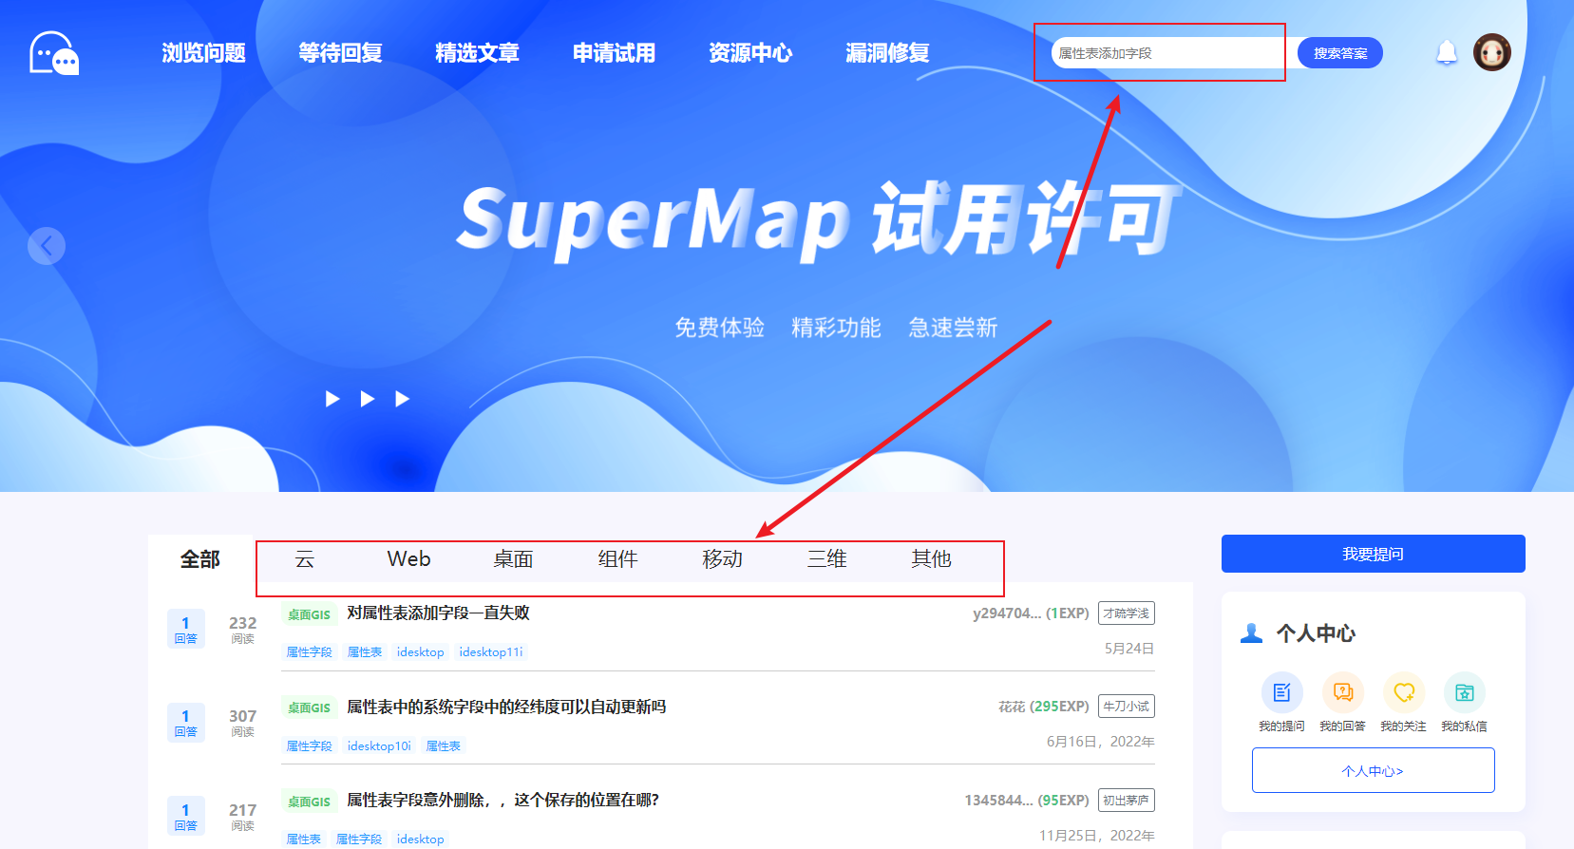Viewport: 1574px width, 849px height.
Task: Select the Web category tab
Action: [x=408, y=559]
